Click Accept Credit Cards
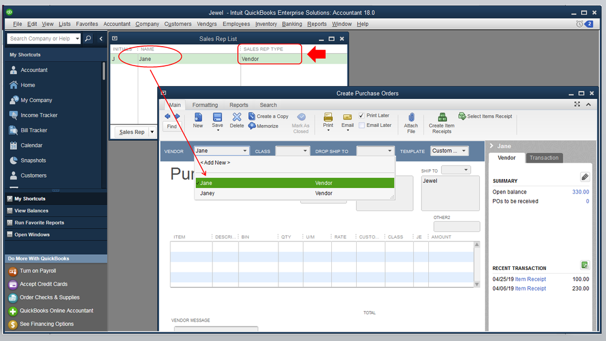606x341 pixels. click(x=43, y=284)
